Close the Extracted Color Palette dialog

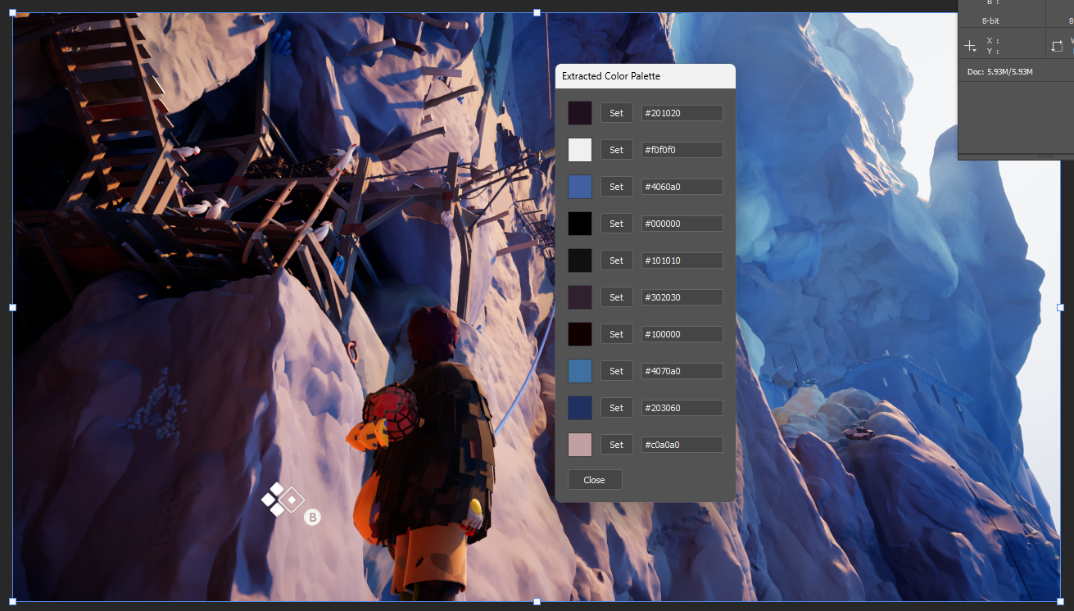coord(595,480)
